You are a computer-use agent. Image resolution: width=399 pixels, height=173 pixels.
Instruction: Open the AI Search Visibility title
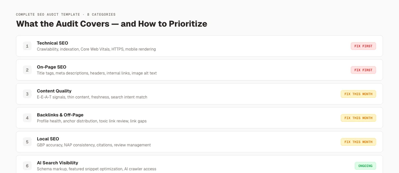click(x=58, y=163)
